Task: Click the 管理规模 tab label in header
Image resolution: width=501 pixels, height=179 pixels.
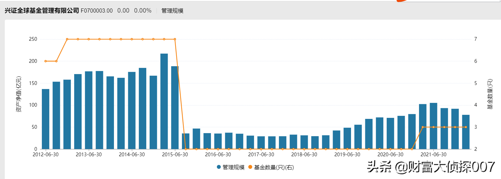Action: (x=172, y=11)
